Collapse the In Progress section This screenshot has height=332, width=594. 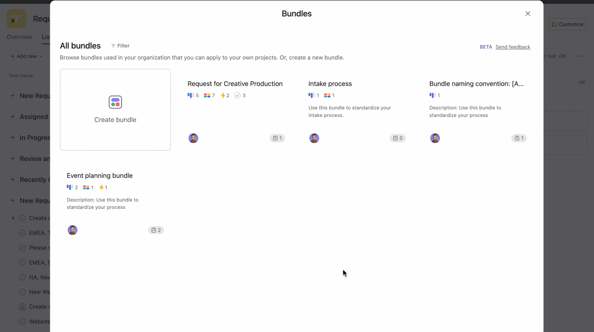tap(13, 138)
